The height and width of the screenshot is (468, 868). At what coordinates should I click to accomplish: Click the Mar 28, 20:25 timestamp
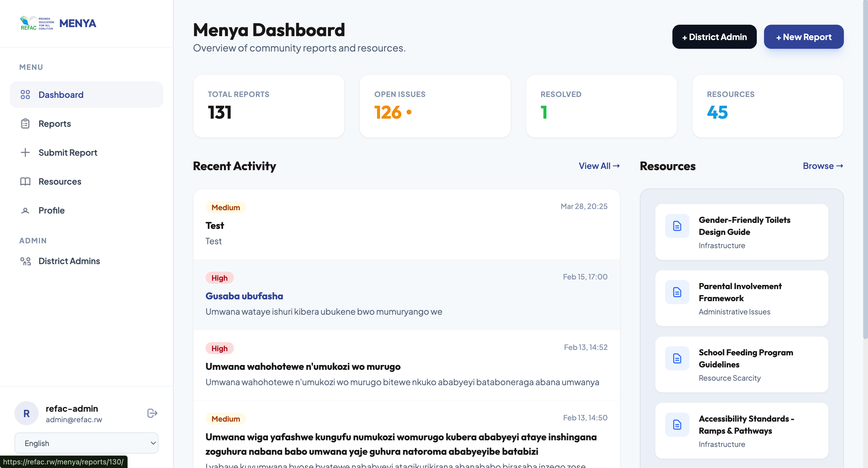pyautogui.click(x=584, y=206)
